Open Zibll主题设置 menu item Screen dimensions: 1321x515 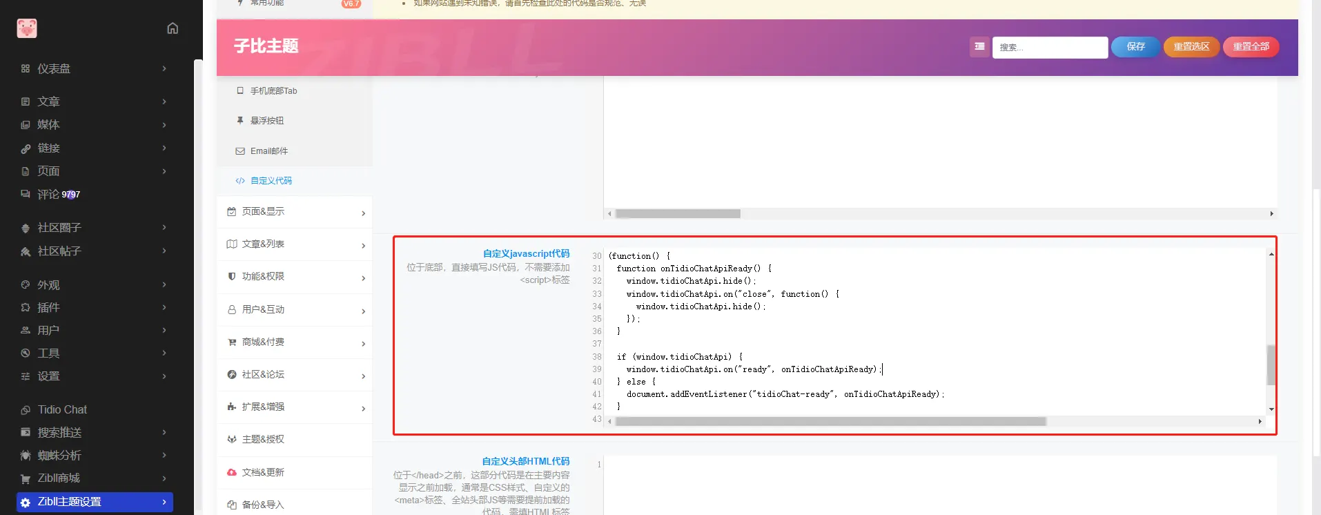tap(95, 502)
